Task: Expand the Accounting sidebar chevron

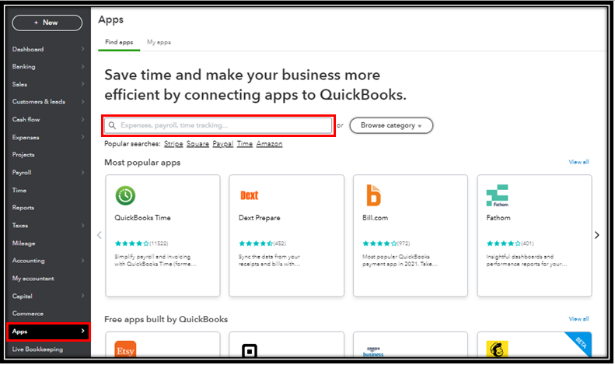Action: pos(82,261)
